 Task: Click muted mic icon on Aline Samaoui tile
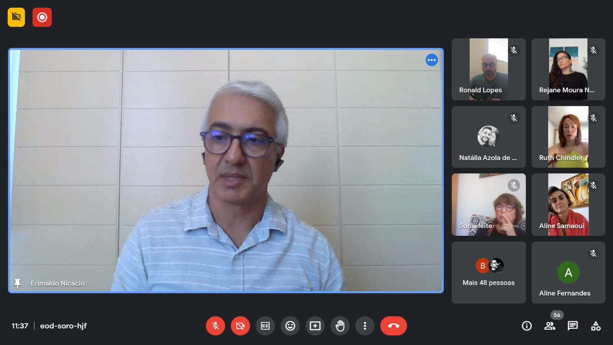point(593,186)
